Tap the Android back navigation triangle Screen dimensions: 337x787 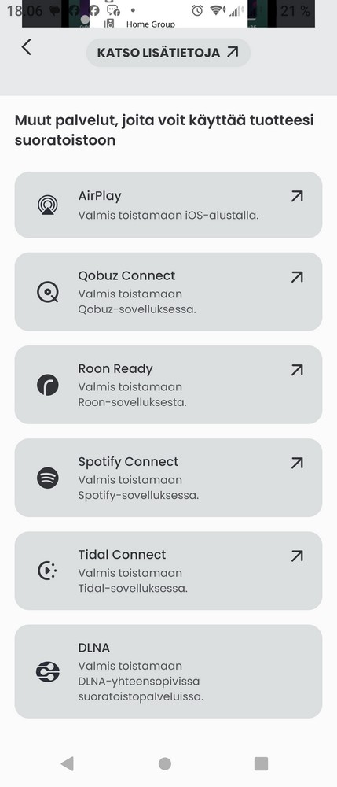(67, 763)
